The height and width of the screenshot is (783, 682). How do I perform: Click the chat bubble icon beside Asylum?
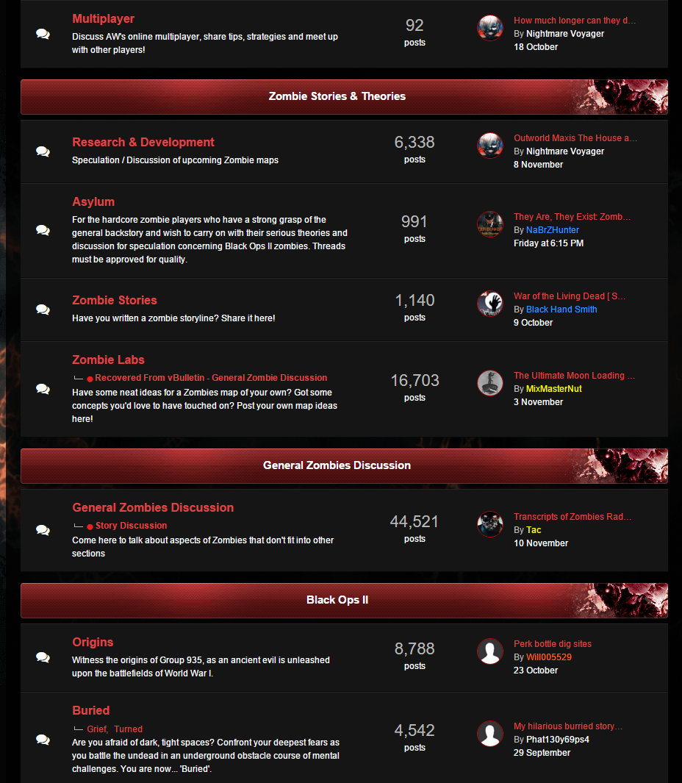coord(43,230)
